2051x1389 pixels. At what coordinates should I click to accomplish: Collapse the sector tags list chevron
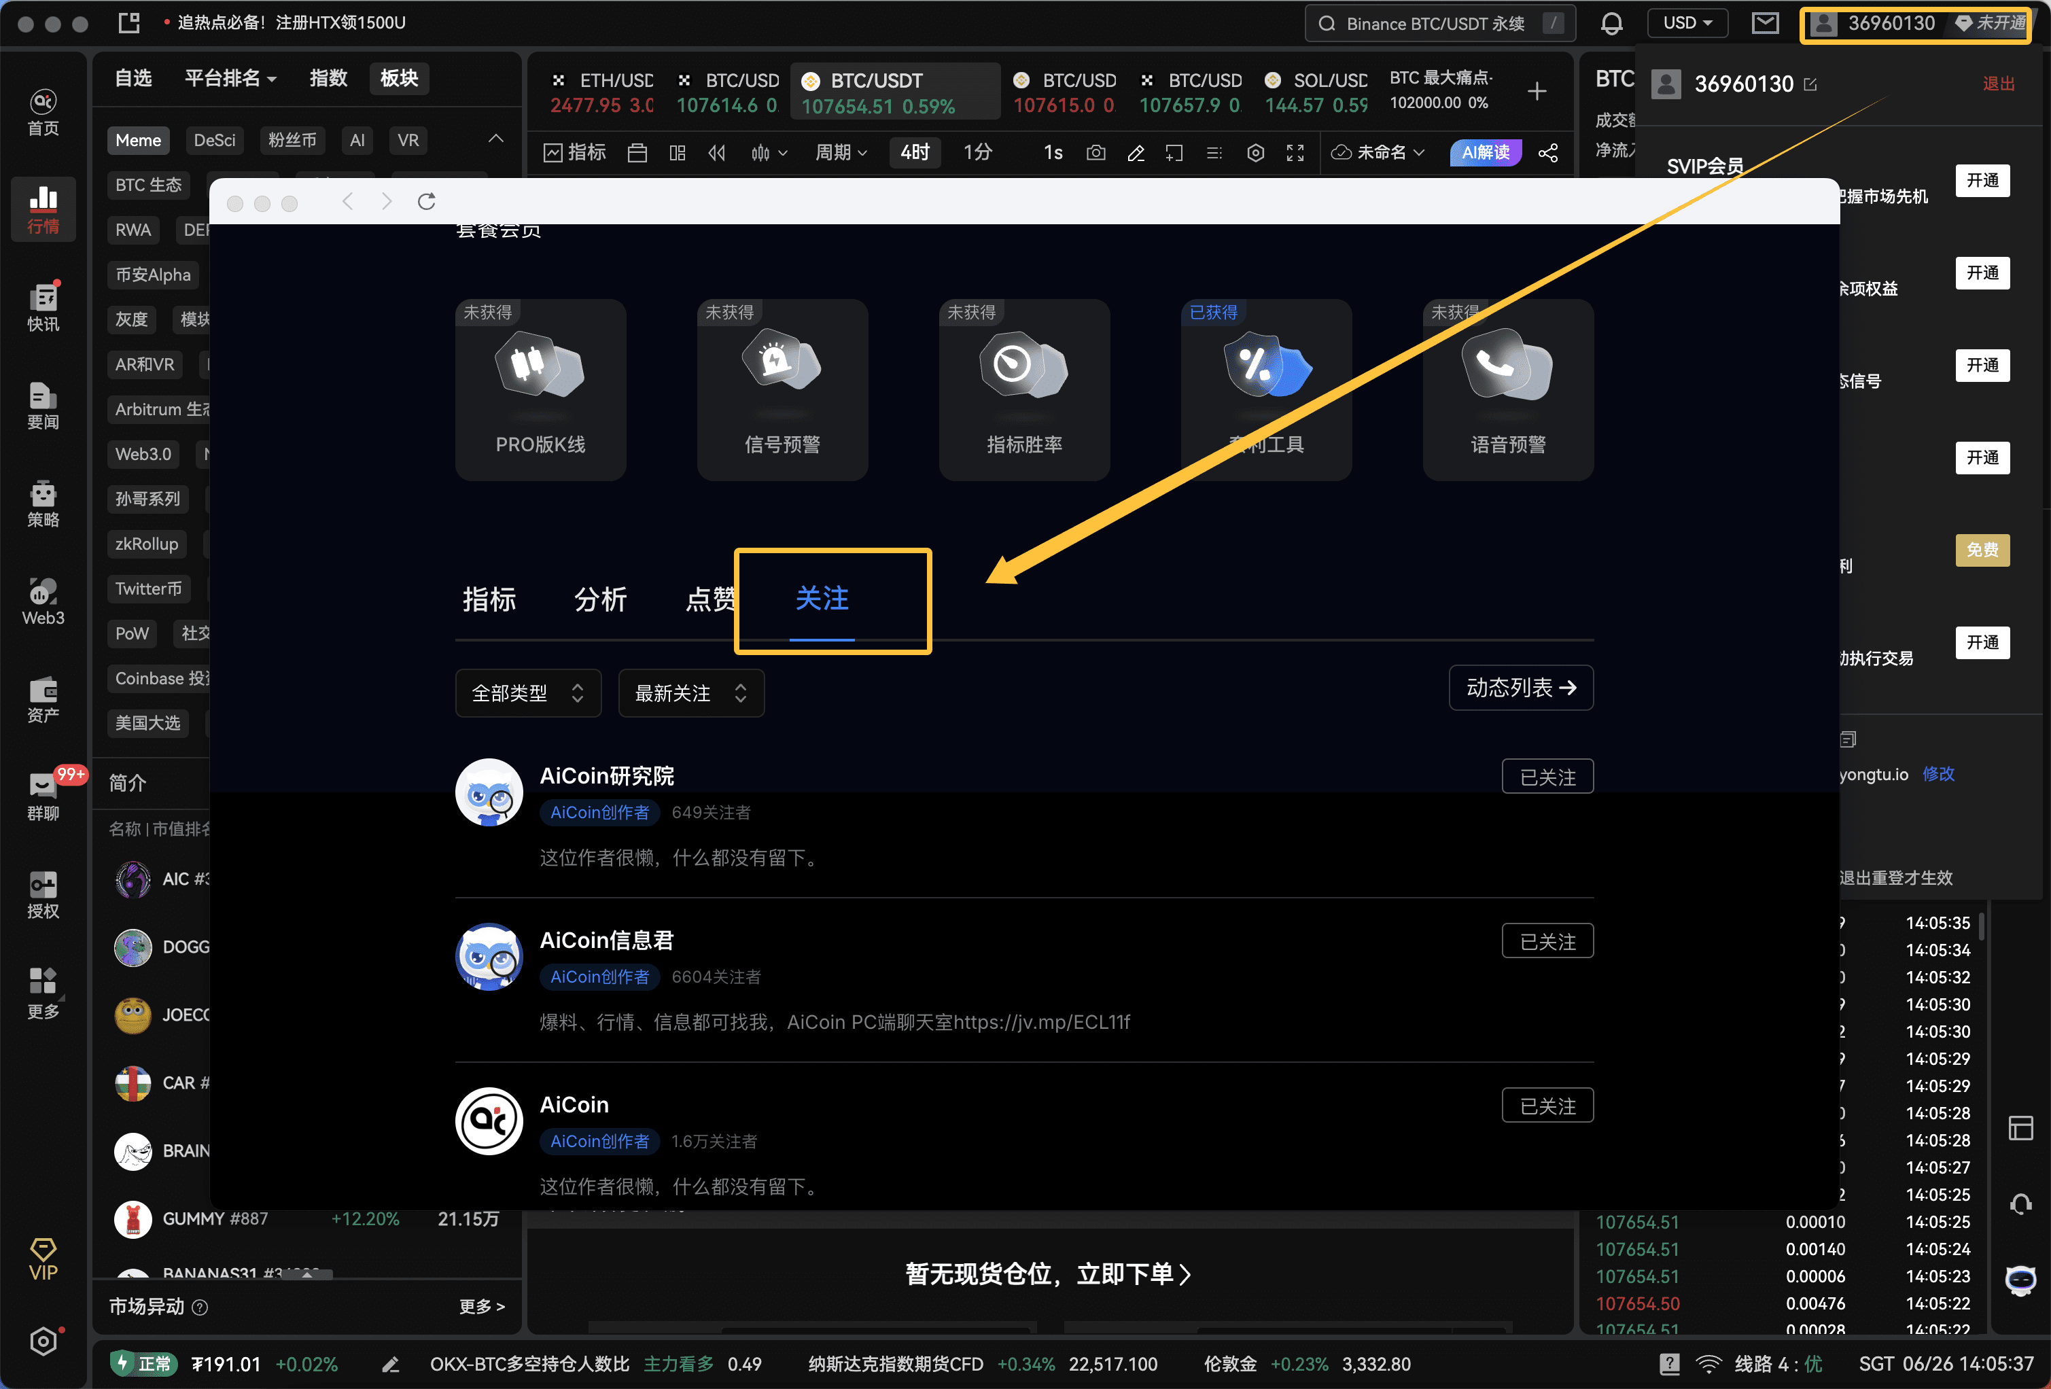coord(496,139)
